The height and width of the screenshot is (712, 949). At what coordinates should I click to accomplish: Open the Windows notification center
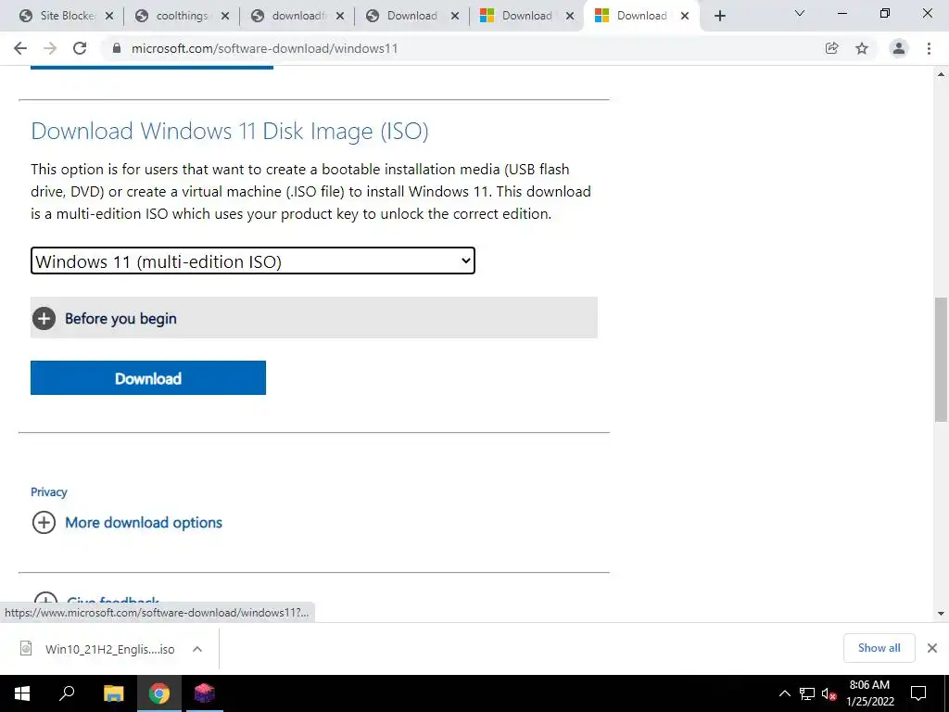click(918, 693)
